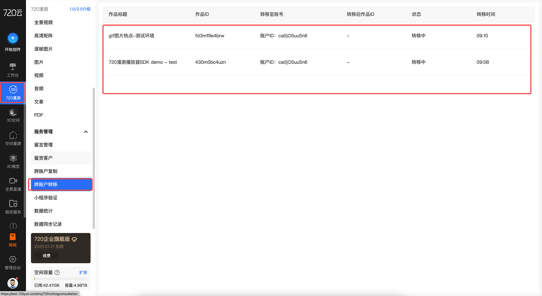Click the more options dots icon
This screenshot has width=542, height=296.
click(x=13, y=226)
